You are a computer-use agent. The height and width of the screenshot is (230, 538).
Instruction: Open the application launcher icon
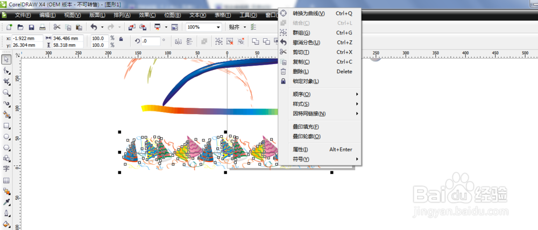coord(158,27)
